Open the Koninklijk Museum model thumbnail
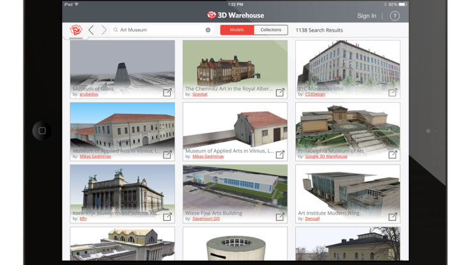Viewport: 471px width, 265px height. pos(122,193)
